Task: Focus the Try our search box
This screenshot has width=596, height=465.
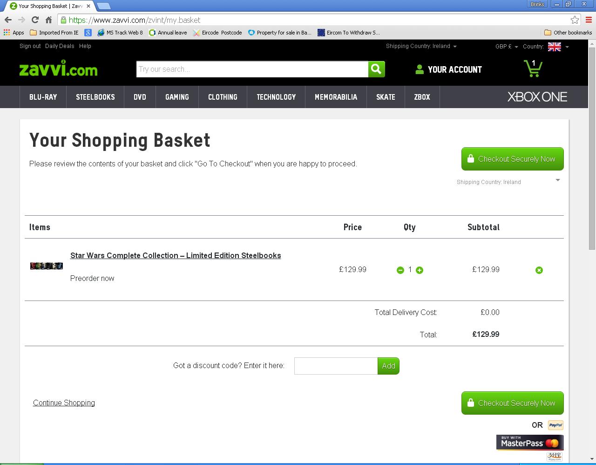Action: 252,69
